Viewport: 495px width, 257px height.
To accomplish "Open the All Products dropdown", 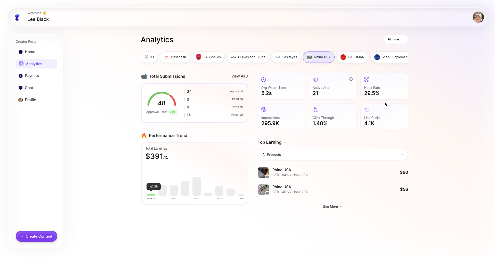I will pyautogui.click(x=333, y=155).
